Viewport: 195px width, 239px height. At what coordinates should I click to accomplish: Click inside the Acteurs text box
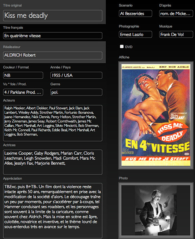[x=53, y=123]
